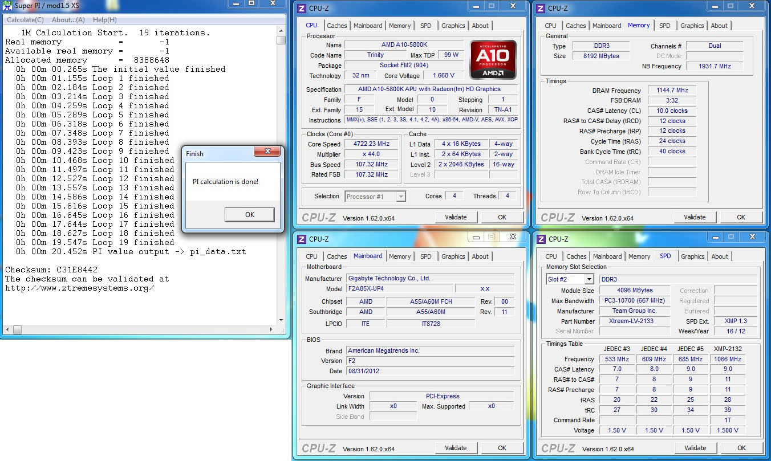Click the NB Frequency value '1931.7 MHz'
771x461 pixels.
(715, 66)
